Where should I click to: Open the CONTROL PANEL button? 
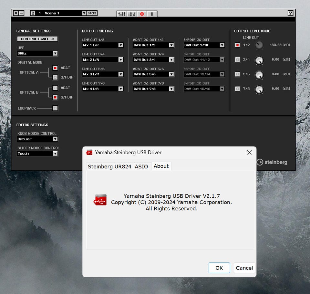37,39
